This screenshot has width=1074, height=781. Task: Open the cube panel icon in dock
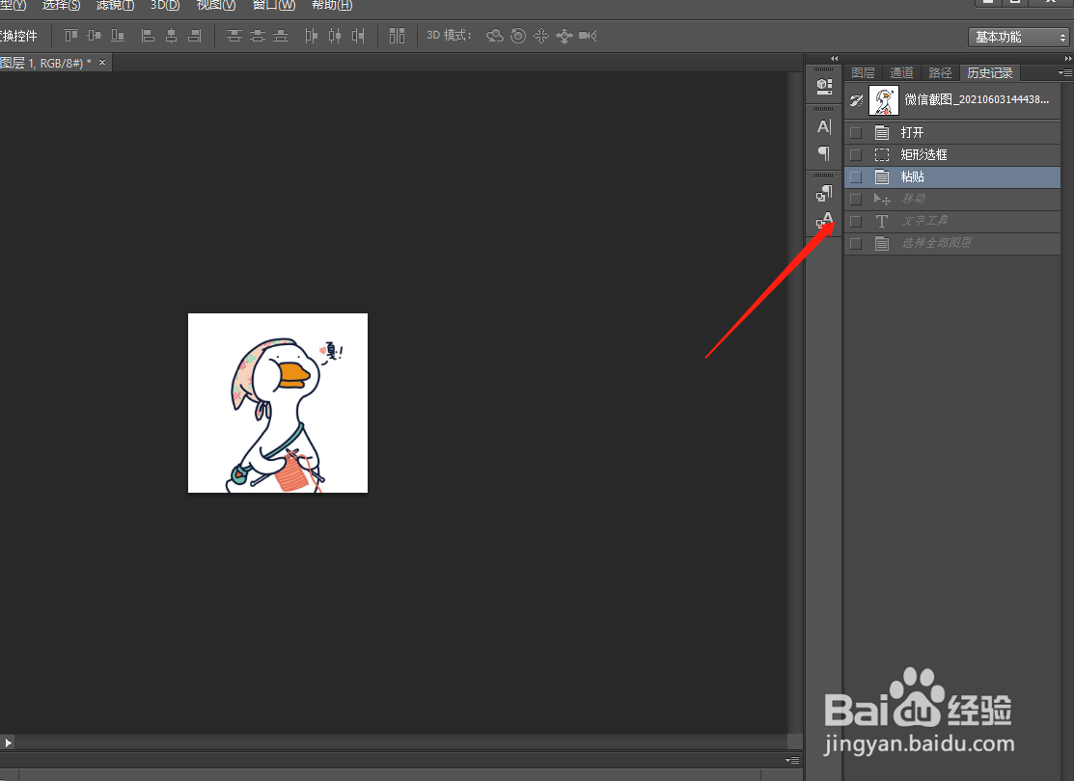pos(824,86)
